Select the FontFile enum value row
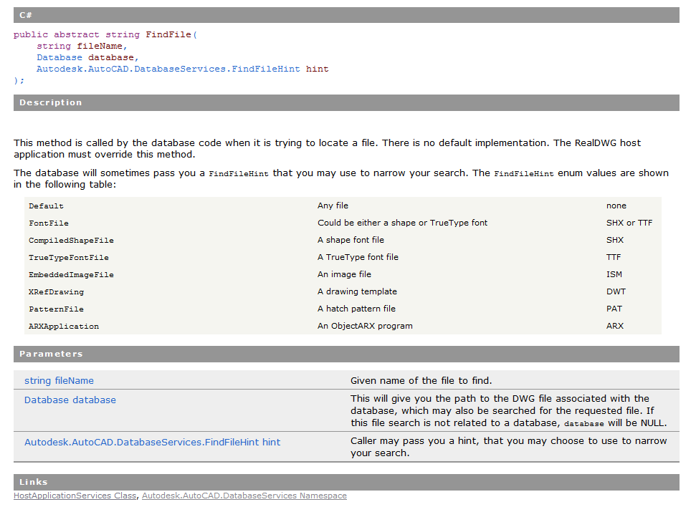 [x=49, y=223]
